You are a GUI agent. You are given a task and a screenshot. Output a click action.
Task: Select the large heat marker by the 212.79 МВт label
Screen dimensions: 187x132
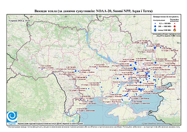[155, 48]
